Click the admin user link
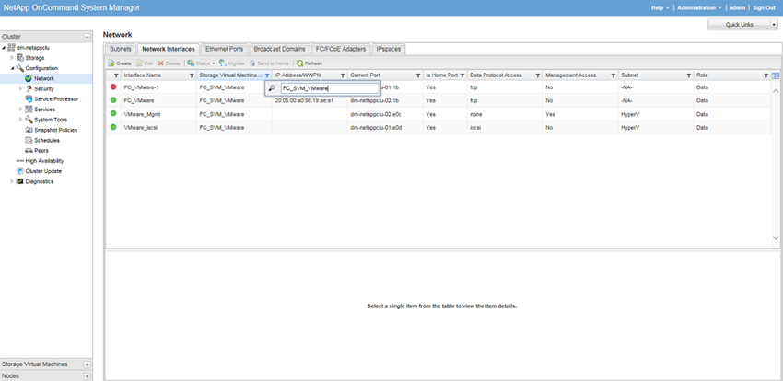 pyautogui.click(x=737, y=8)
